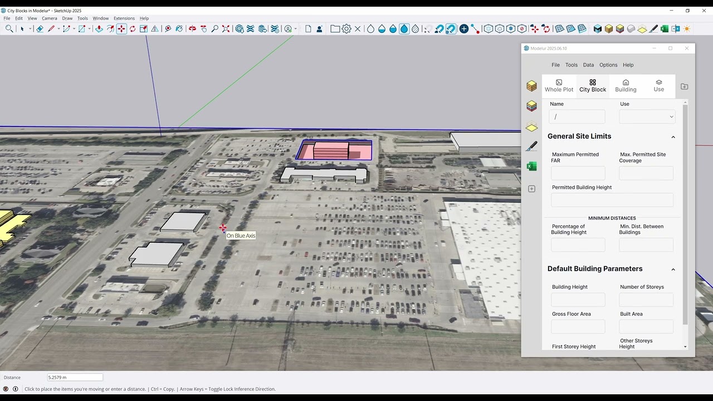
Task: Click the blue plus circle toolbar icon
Action: point(463,29)
